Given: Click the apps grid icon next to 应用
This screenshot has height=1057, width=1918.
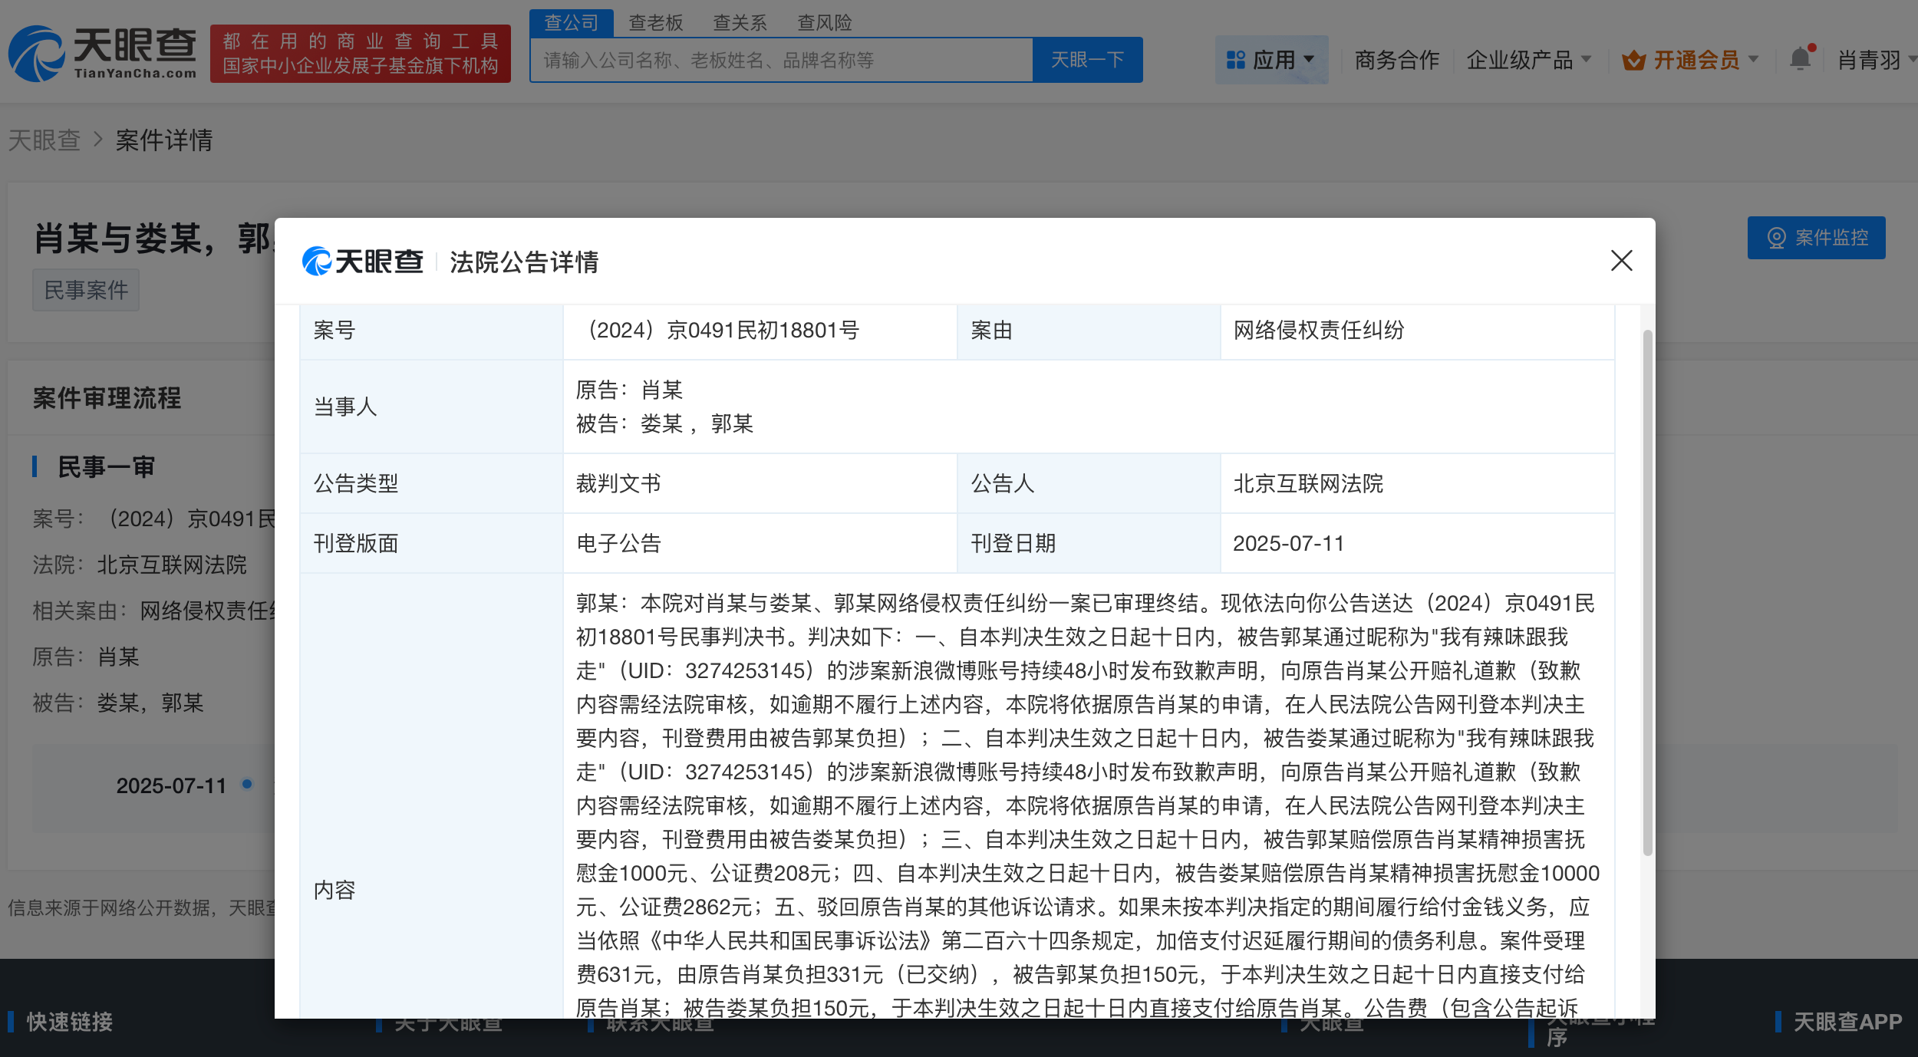Looking at the screenshot, I should click(x=1237, y=59).
